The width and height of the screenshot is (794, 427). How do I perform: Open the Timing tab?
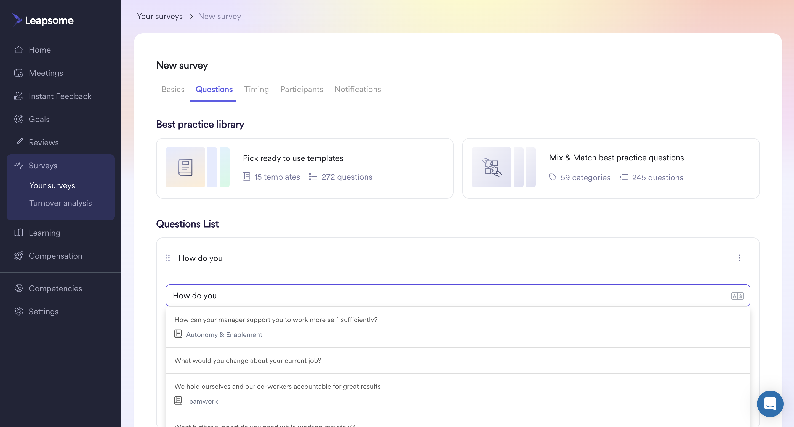257,89
